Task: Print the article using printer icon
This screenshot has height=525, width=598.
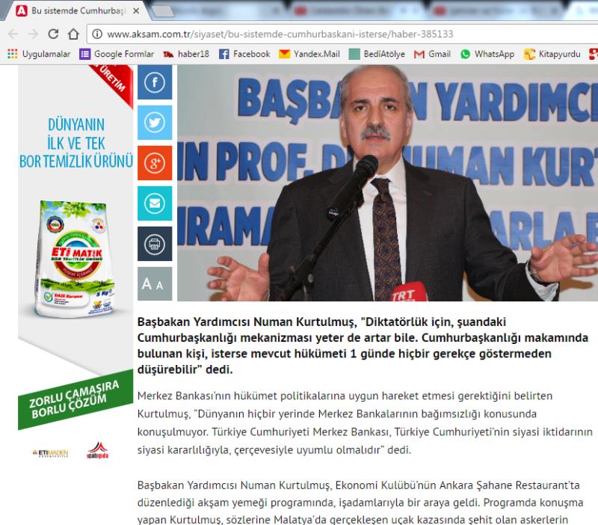Action: 155,244
